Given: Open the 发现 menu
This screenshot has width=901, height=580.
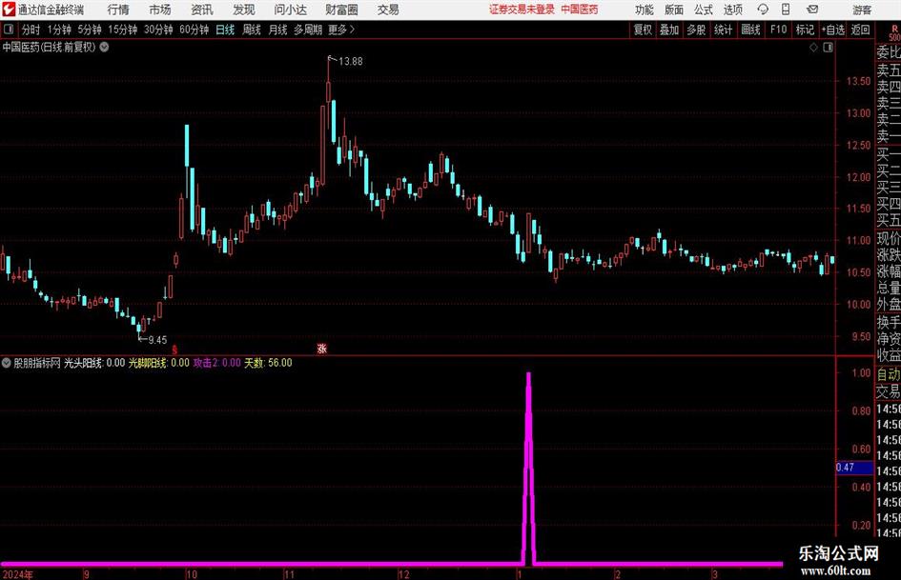Looking at the screenshot, I should (x=244, y=10).
